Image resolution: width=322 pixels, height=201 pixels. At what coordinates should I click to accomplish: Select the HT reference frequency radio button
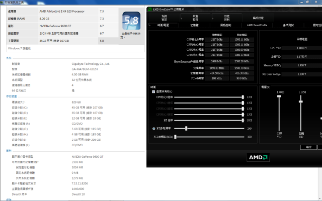pos(153,129)
